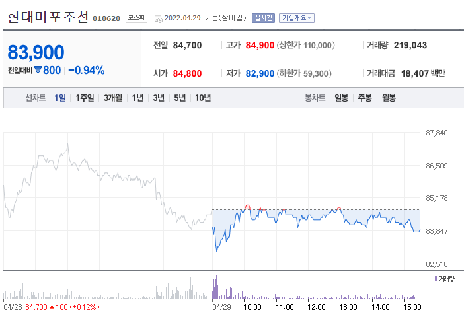Click the 시가 value 84,800

pos(187,73)
